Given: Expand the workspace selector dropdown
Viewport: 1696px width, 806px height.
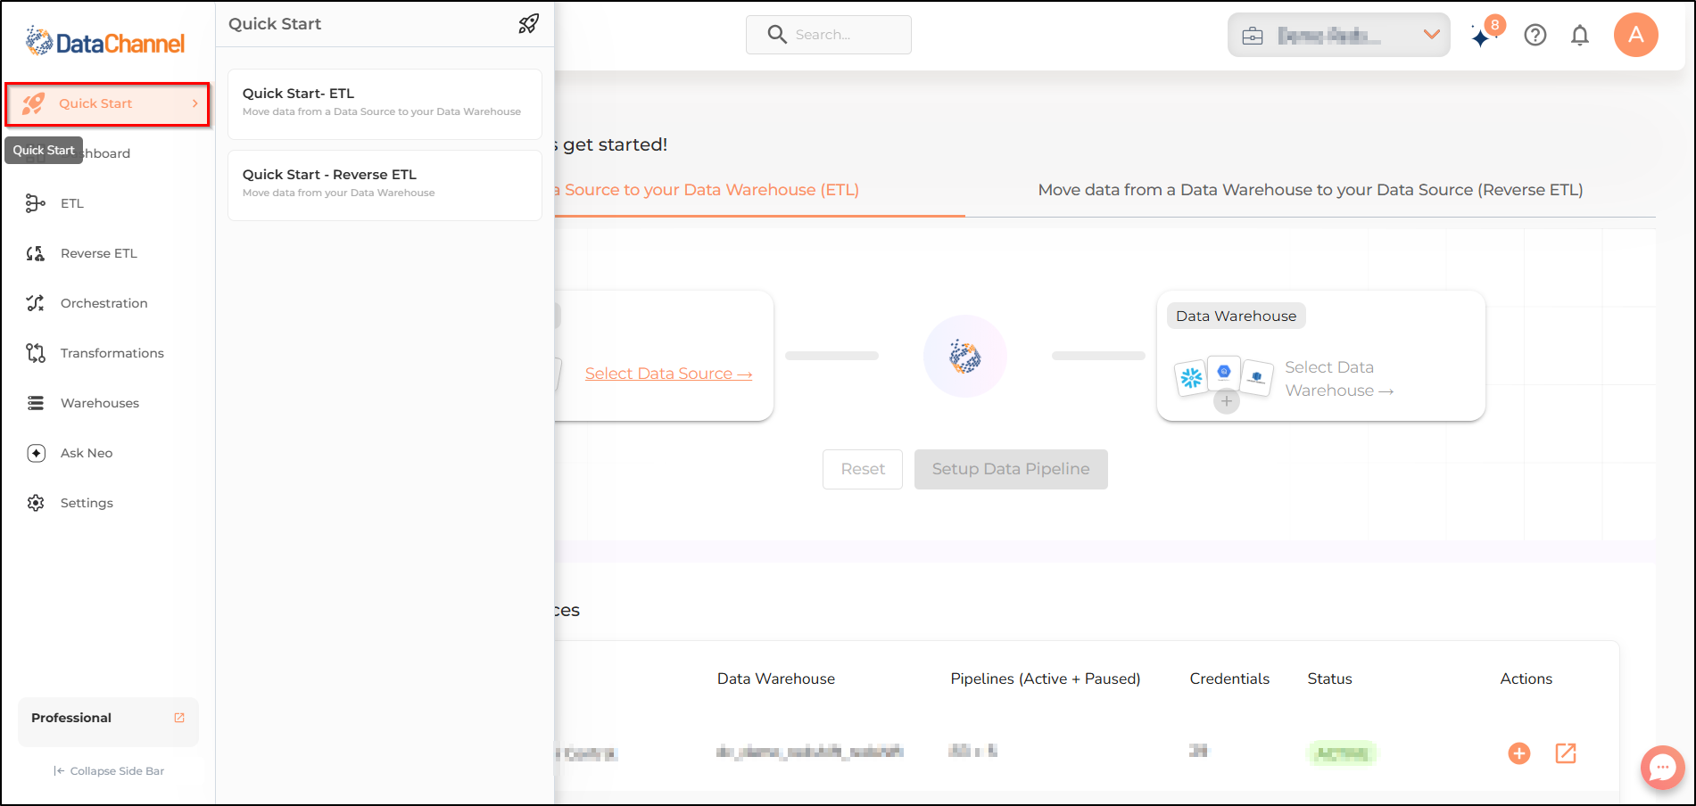Looking at the screenshot, I should [x=1432, y=35].
